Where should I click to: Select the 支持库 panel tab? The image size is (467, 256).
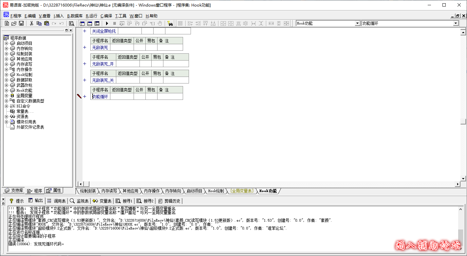pos(14,191)
